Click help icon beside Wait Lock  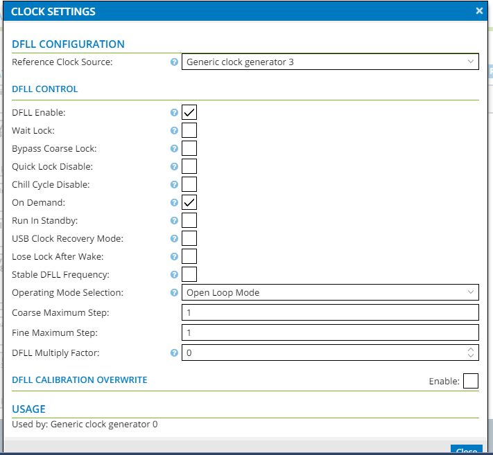click(x=174, y=130)
